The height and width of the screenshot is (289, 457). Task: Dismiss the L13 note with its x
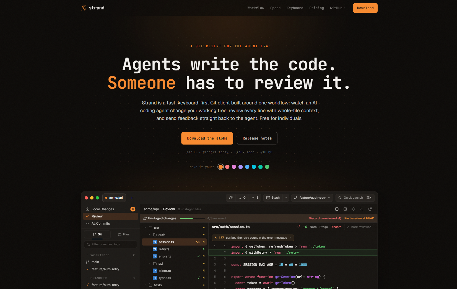(290, 238)
